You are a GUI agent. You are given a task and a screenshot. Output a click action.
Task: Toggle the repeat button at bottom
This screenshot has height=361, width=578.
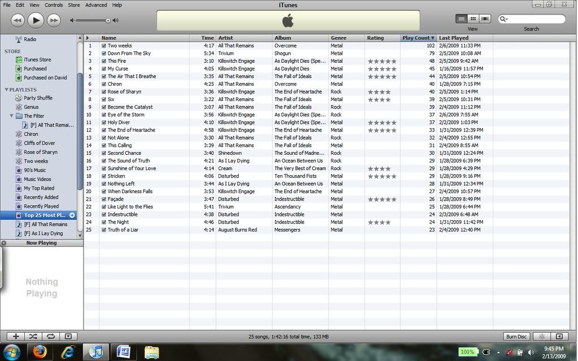coord(50,336)
